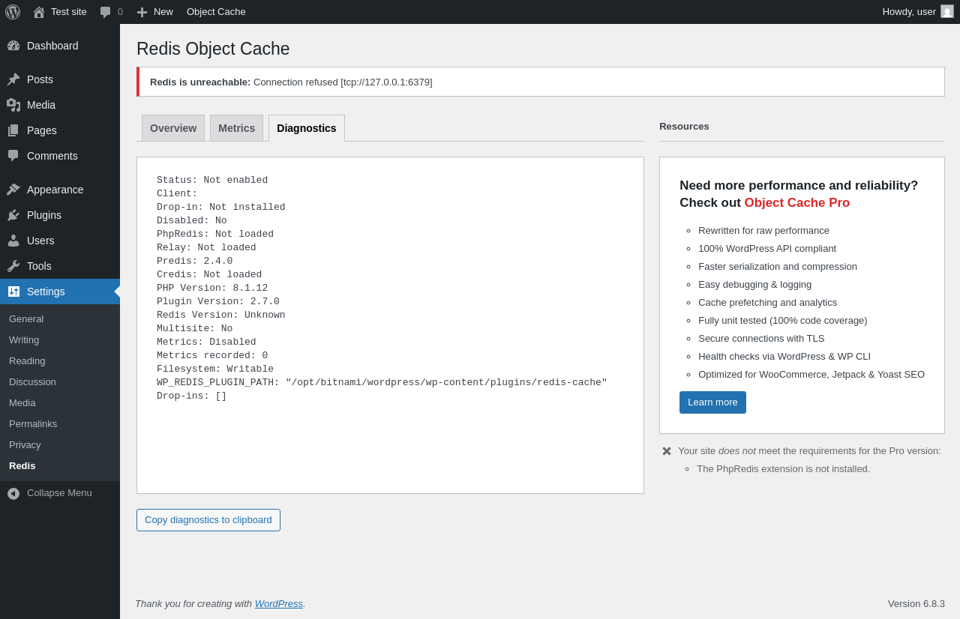Click the 'Predis: 2.4.0' line
This screenshot has width=960, height=619.
pyautogui.click(x=195, y=262)
